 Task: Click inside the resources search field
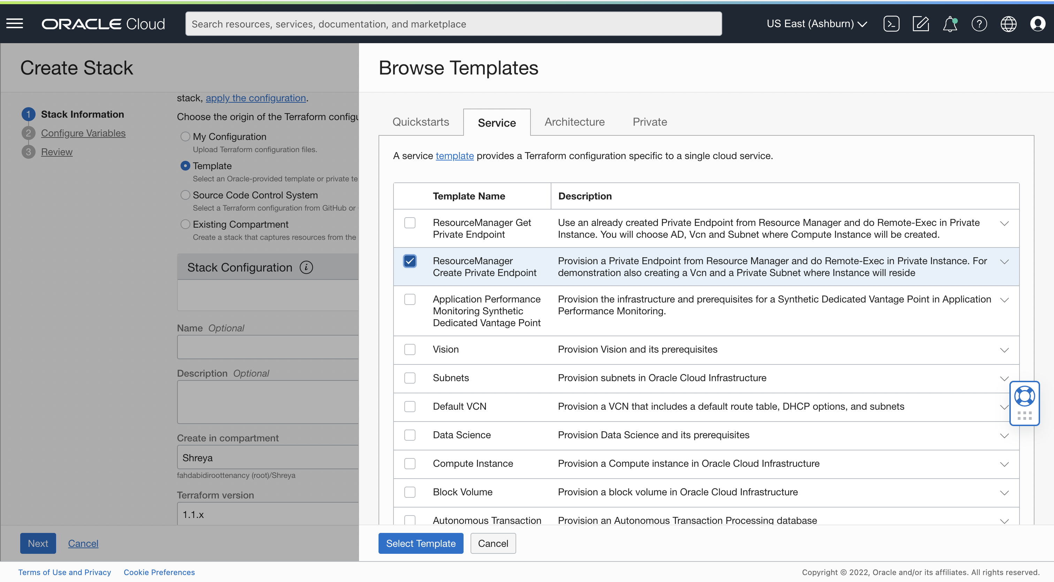(x=453, y=24)
